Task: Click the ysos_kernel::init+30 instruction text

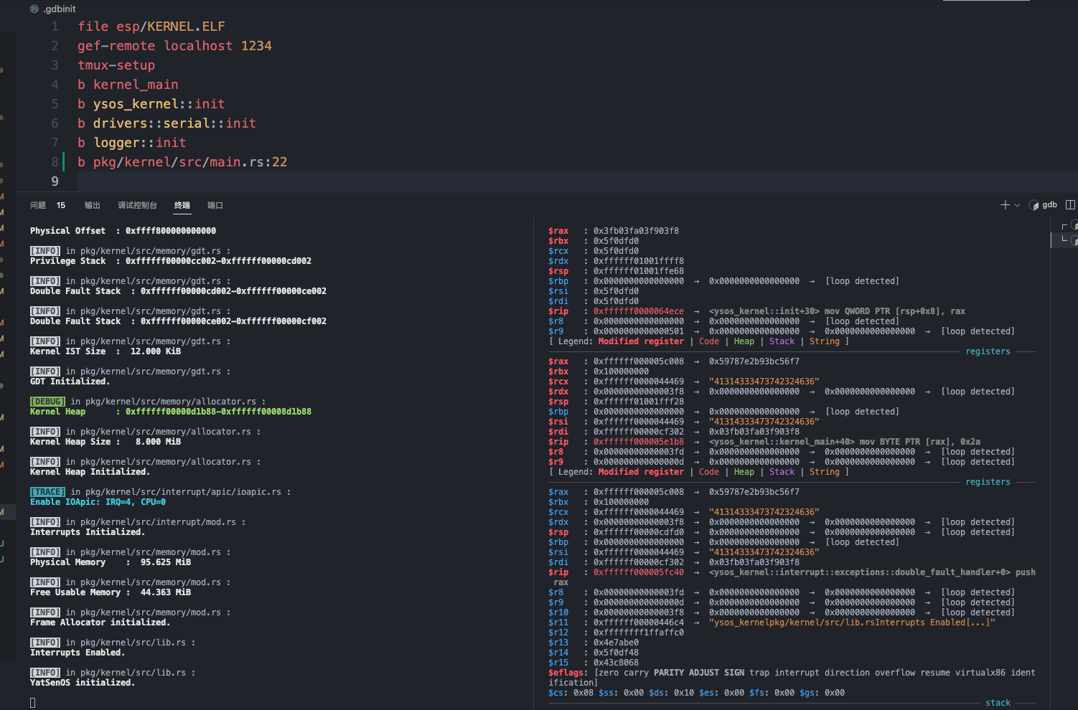Action: click(x=837, y=311)
